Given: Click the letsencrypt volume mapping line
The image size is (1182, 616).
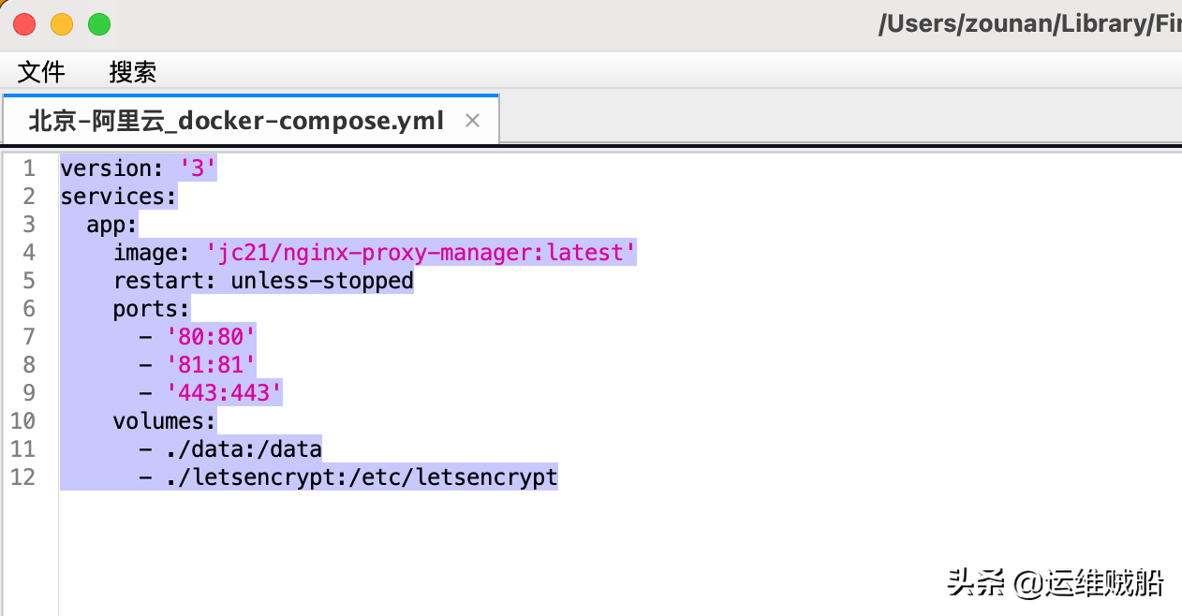Looking at the screenshot, I should point(361,477).
